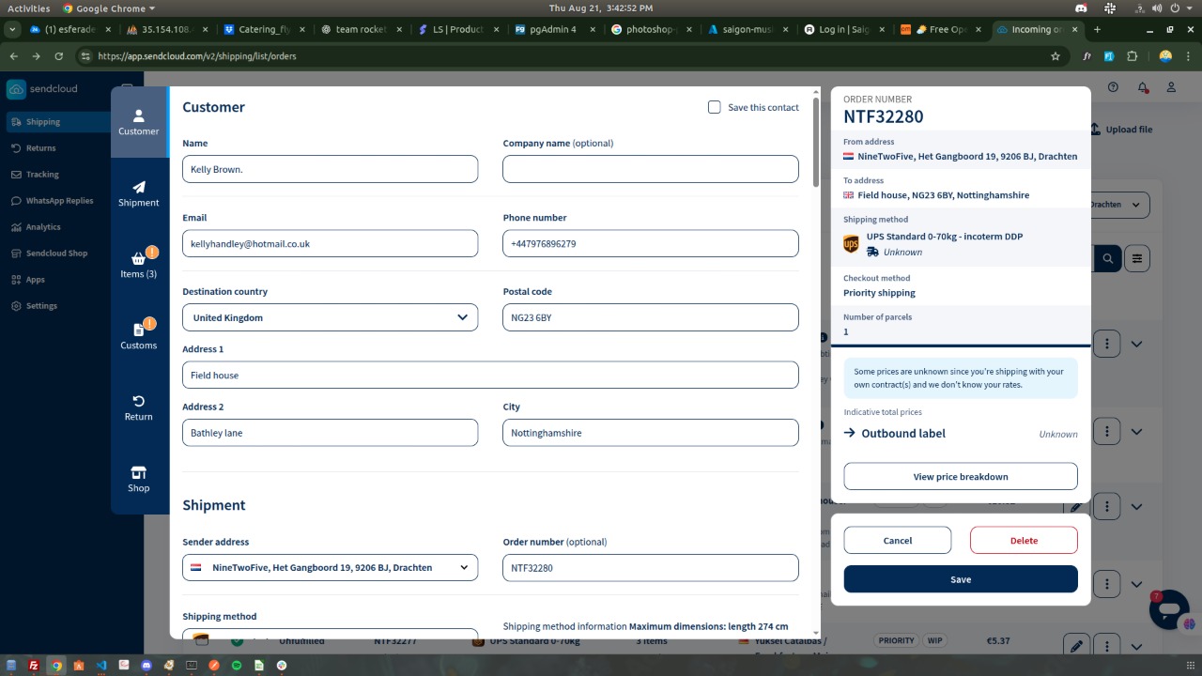This screenshot has height=676, width=1202.
Task: Open the Customer section in modal sidebar
Action: pos(139,122)
